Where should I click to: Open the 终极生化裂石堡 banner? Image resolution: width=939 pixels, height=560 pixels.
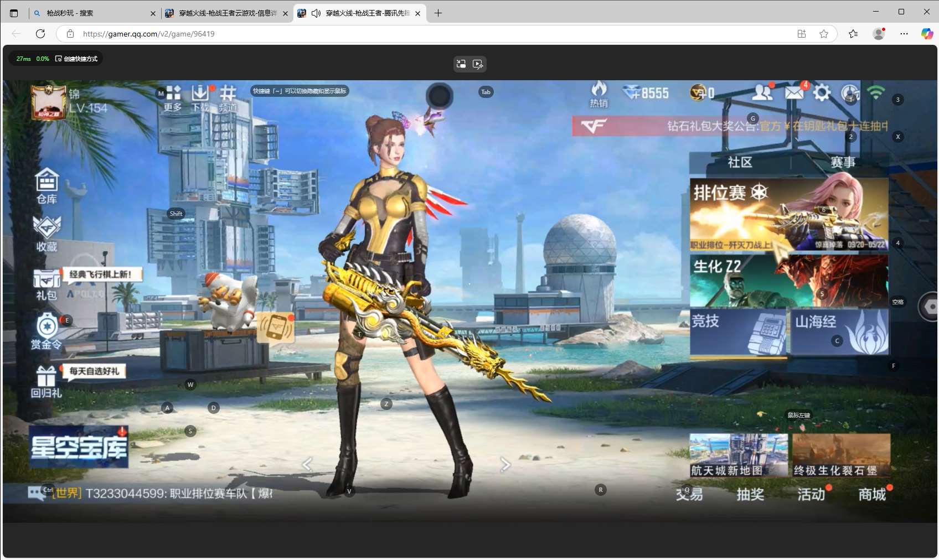[x=842, y=455]
